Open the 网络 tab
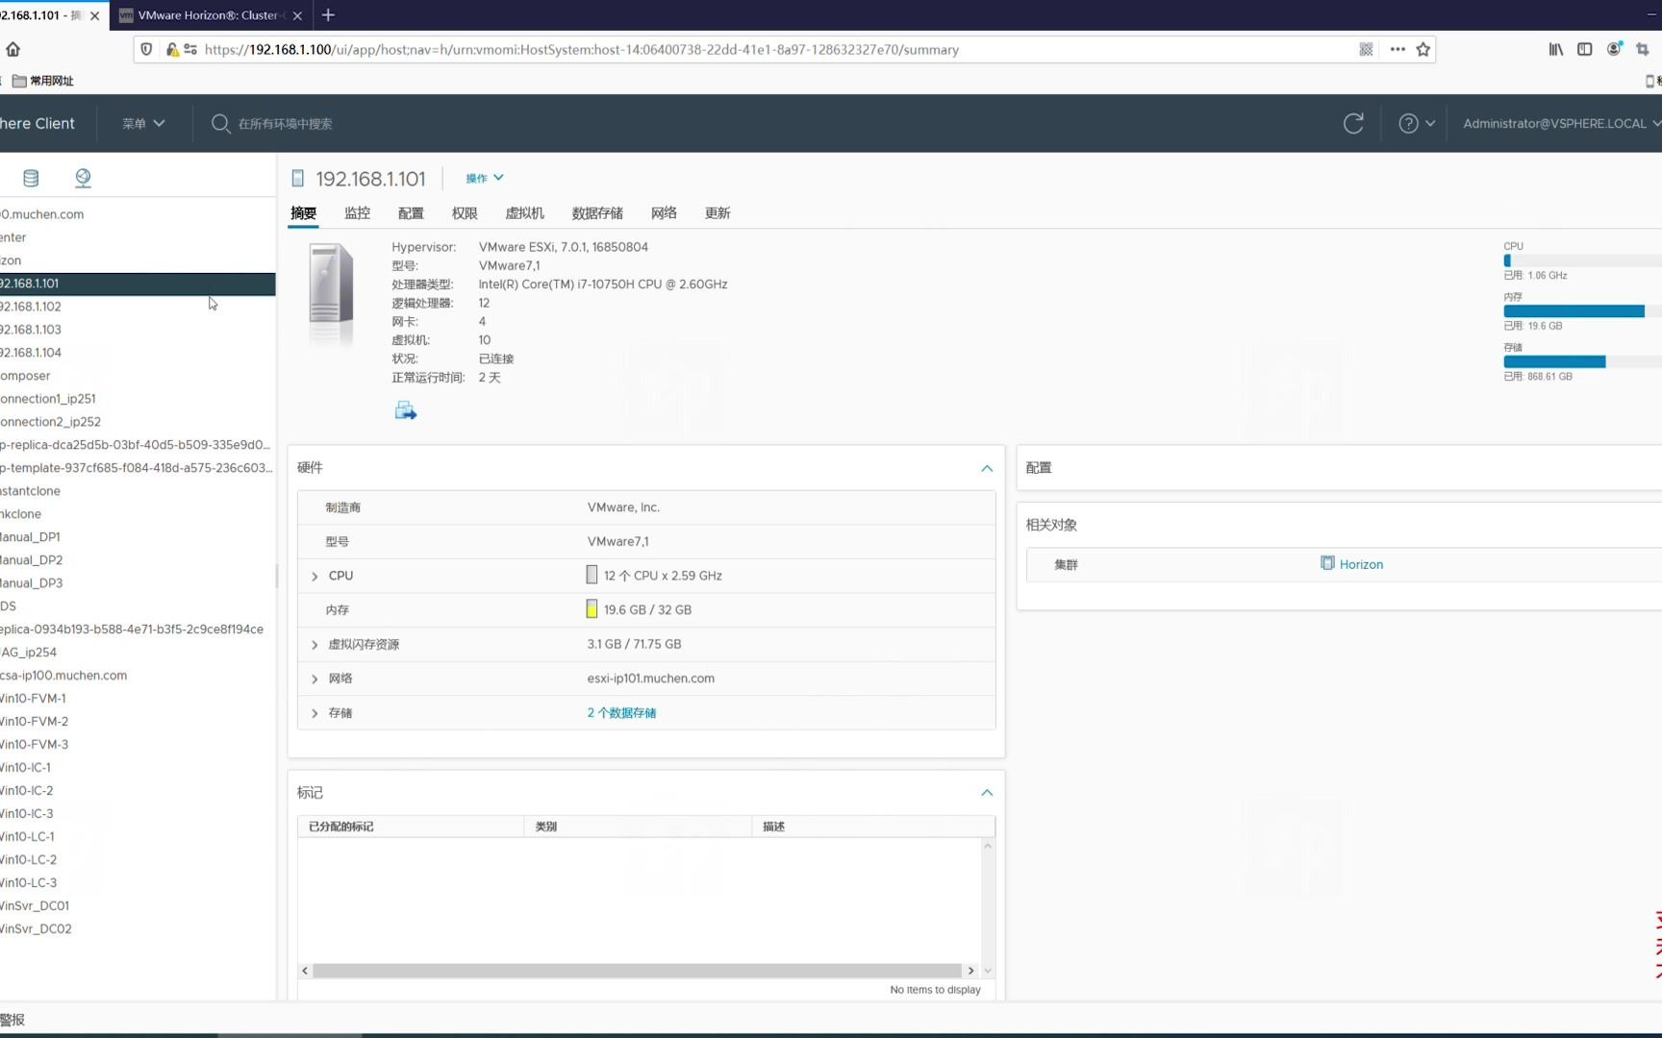This screenshot has height=1038, width=1662. point(664,213)
